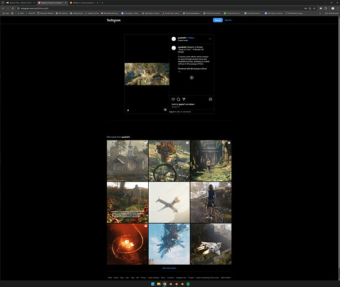Open comments with the speech bubble icon
Viewport: 340px width, 287px height.
[179, 99]
